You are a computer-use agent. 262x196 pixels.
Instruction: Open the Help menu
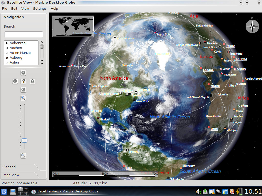54,8
